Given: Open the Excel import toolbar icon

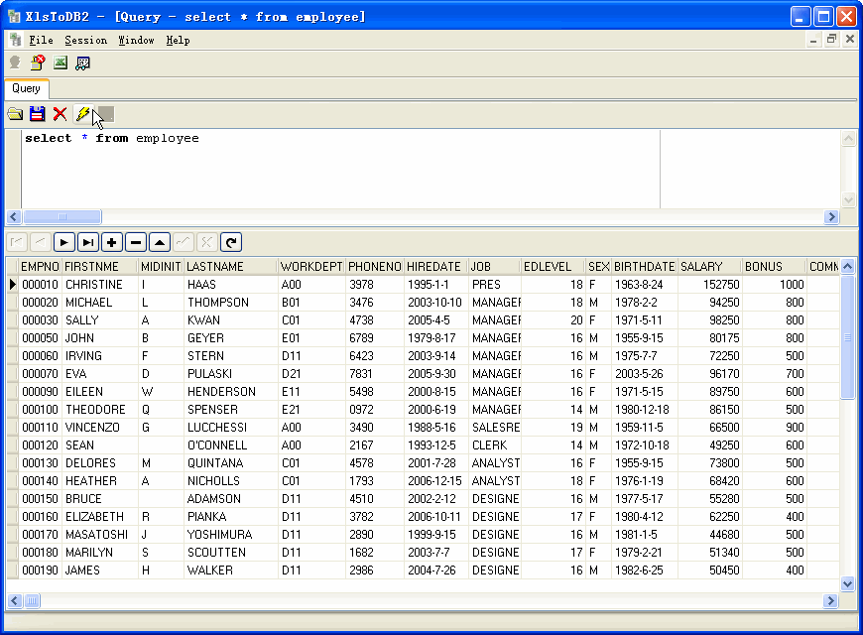Looking at the screenshot, I should (x=60, y=63).
